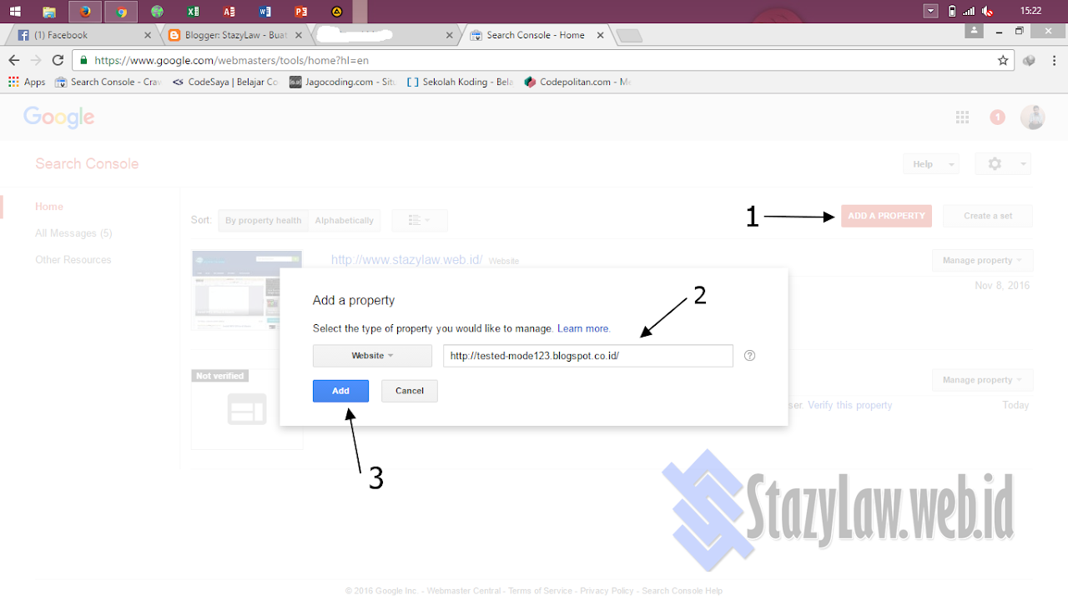This screenshot has width=1068, height=600.
Task: Click the help question mark icon
Action: click(749, 356)
